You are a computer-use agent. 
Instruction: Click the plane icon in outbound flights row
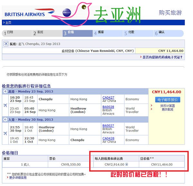click(5, 105)
